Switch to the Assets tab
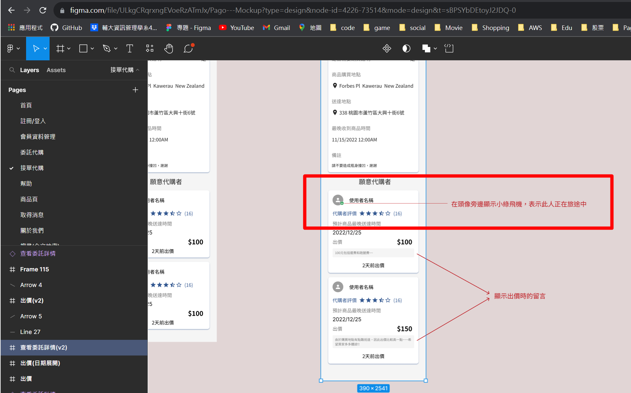The image size is (631, 393). coord(56,70)
